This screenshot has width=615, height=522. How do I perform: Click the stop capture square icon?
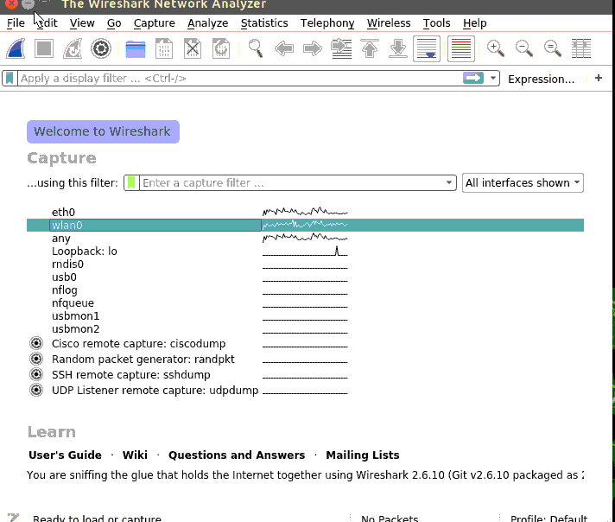[44, 48]
